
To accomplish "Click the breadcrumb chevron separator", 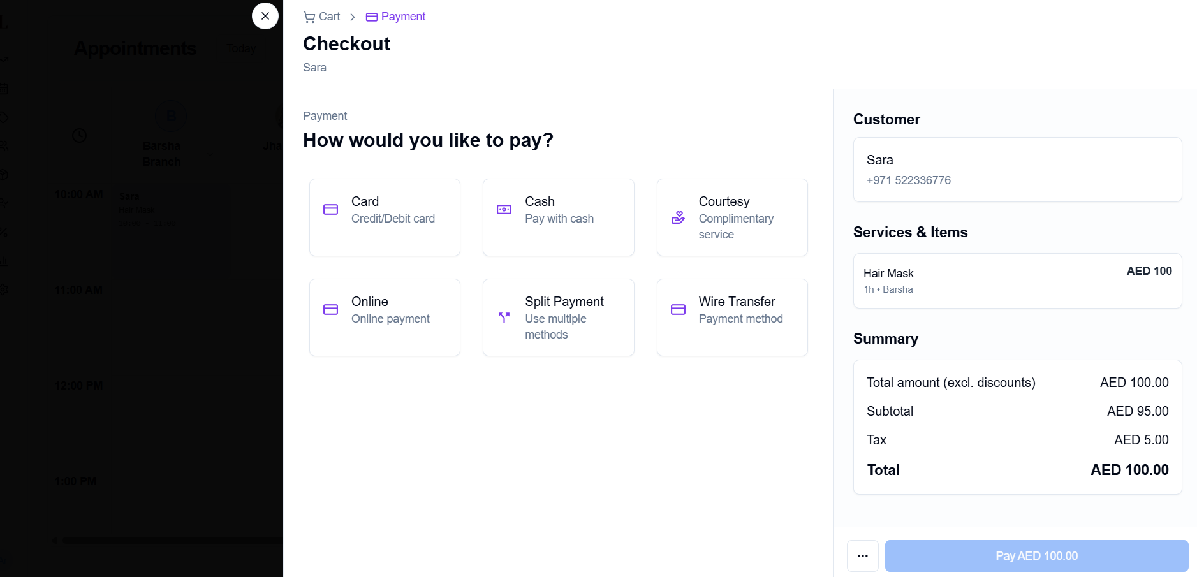I will pyautogui.click(x=353, y=17).
